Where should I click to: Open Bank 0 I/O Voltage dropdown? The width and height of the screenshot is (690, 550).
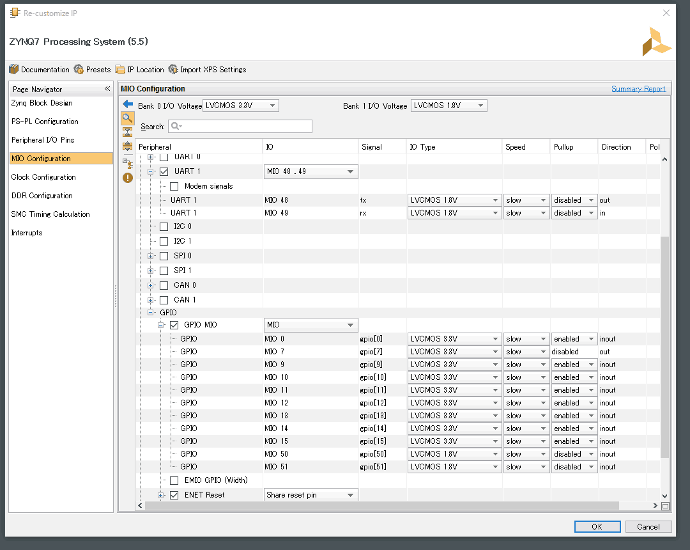pyautogui.click(x=241, y=106)
